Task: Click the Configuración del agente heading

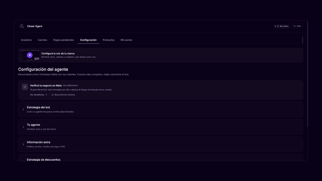Action: click(x=43, y=70)
